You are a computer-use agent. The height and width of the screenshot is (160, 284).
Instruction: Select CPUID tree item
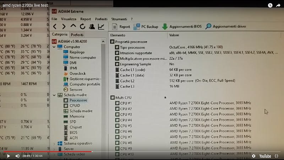coord(72,106)
